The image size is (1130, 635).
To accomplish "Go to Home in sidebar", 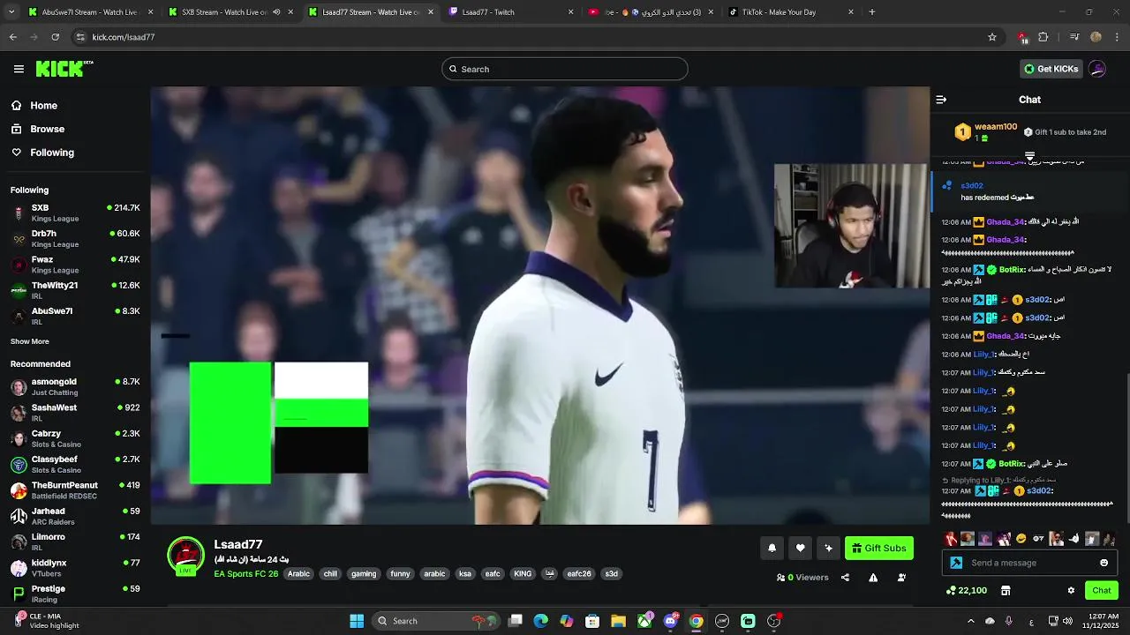I will (34, 106).
